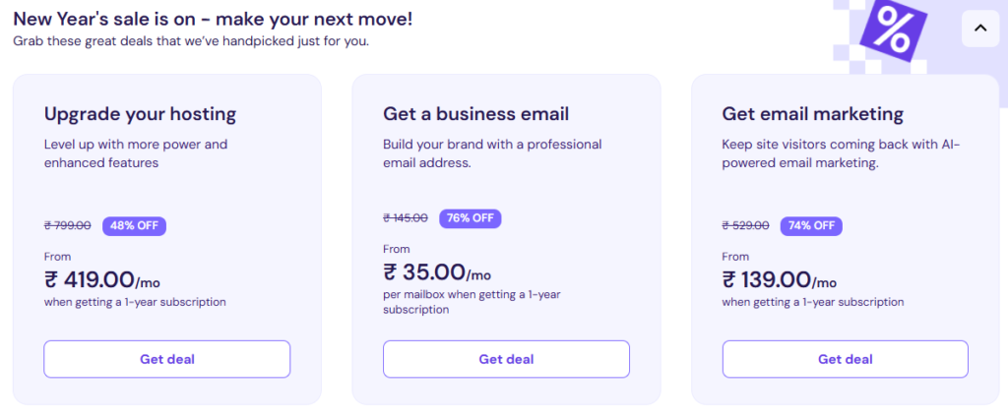Click the 74% OFF badge
1008x420 pixels.
click(811, 225)
